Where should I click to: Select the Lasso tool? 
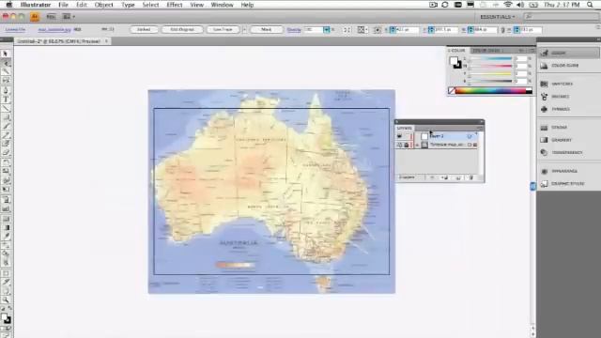pos(7,81)
